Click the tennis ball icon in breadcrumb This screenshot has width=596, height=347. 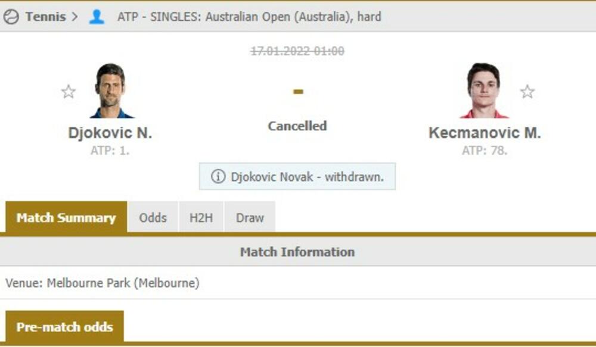(x=11, y=17)
